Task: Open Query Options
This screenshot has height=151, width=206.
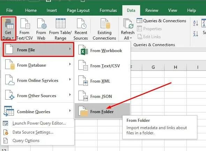Action: [x=38, y=141]
